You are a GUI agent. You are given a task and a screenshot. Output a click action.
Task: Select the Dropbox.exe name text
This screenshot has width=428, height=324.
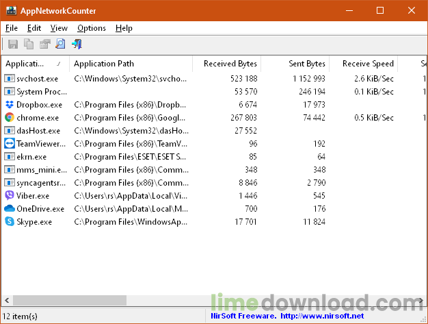(x=39, y=105)
